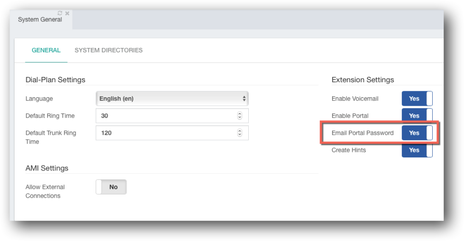The image size is (464, 241).
Task: Click the Extension Settings heading
Action: pos(363,80)
